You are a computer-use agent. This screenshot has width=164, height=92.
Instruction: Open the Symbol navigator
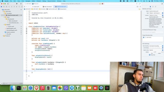[x=6, y=7]
